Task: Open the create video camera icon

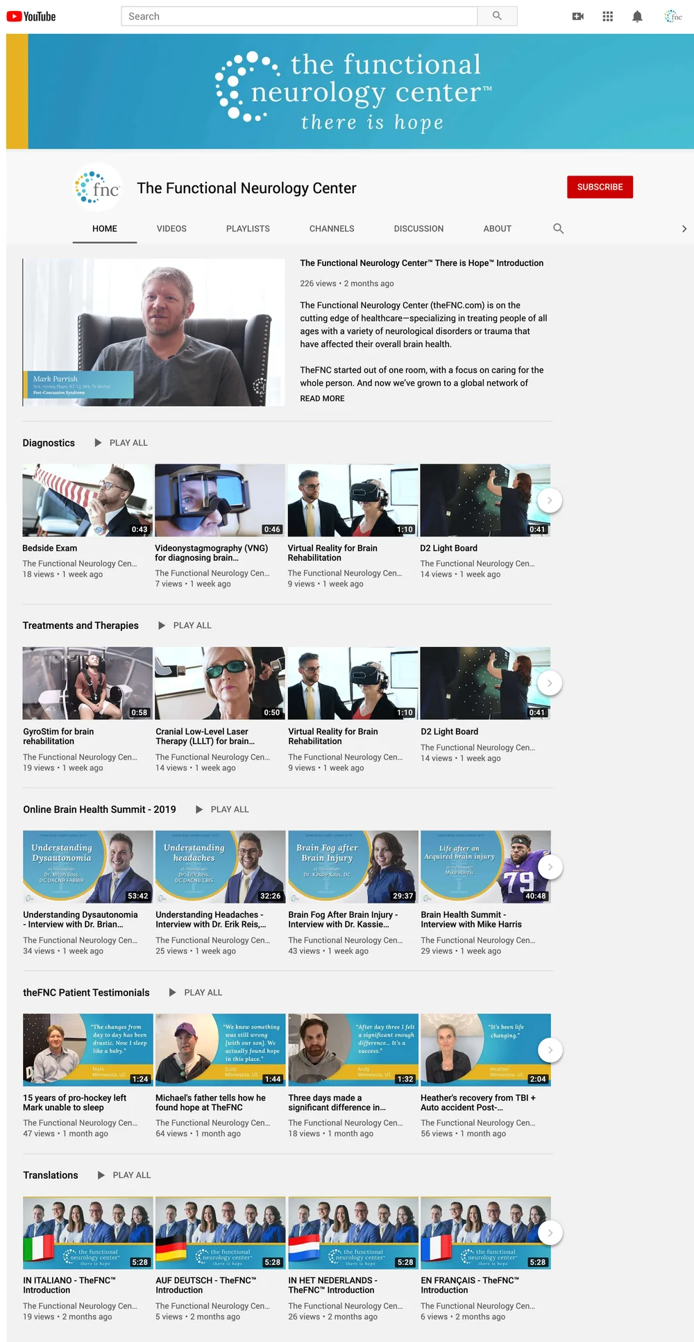Action: [577, 16]
